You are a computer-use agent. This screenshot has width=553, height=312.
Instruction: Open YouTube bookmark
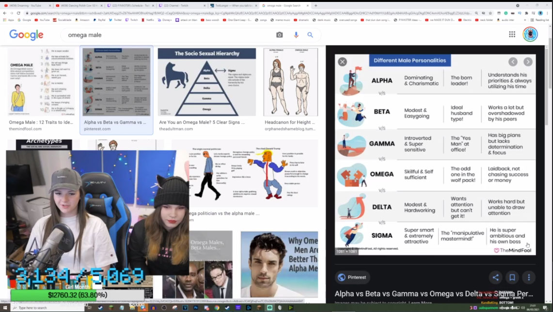pos(42,20)
